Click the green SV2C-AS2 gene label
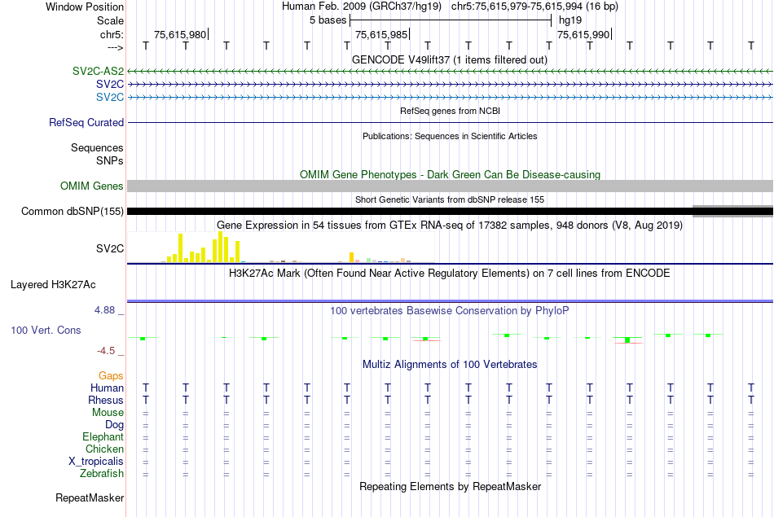 98,71
